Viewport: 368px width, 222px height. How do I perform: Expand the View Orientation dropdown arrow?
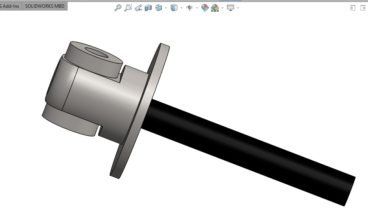click(x=166, y=8)
